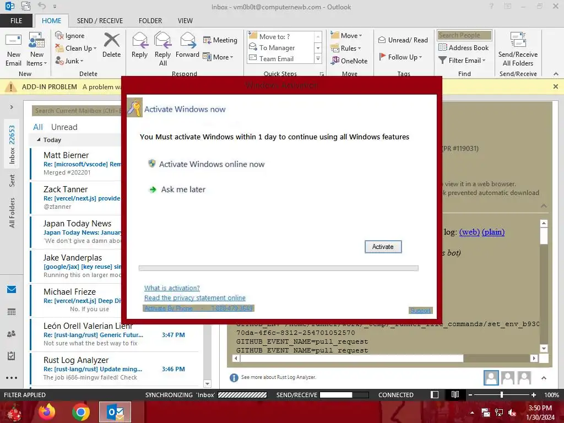This screenshot has height=423, width=564.
Task: Show All messages filter
Action: click(38, 127)
